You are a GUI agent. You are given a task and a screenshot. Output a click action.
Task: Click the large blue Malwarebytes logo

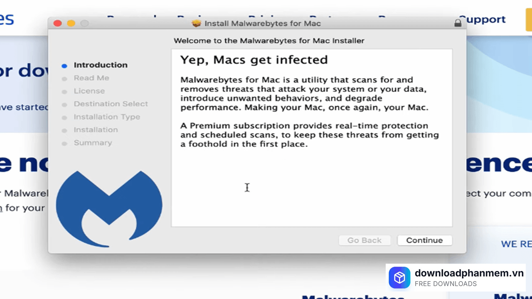[109, 208]
